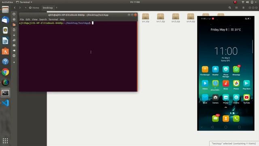Click the "testApp" selected status text
The image size is (259, 146).
(234, 144)
